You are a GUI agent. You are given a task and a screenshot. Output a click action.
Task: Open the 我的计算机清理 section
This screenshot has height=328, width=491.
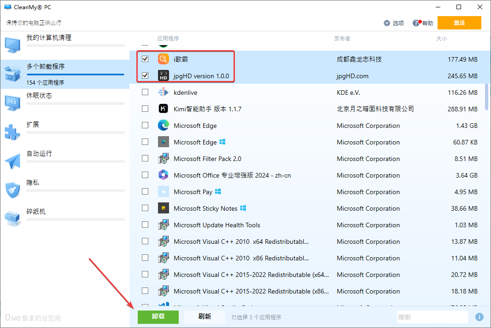(x=65, y=45)
